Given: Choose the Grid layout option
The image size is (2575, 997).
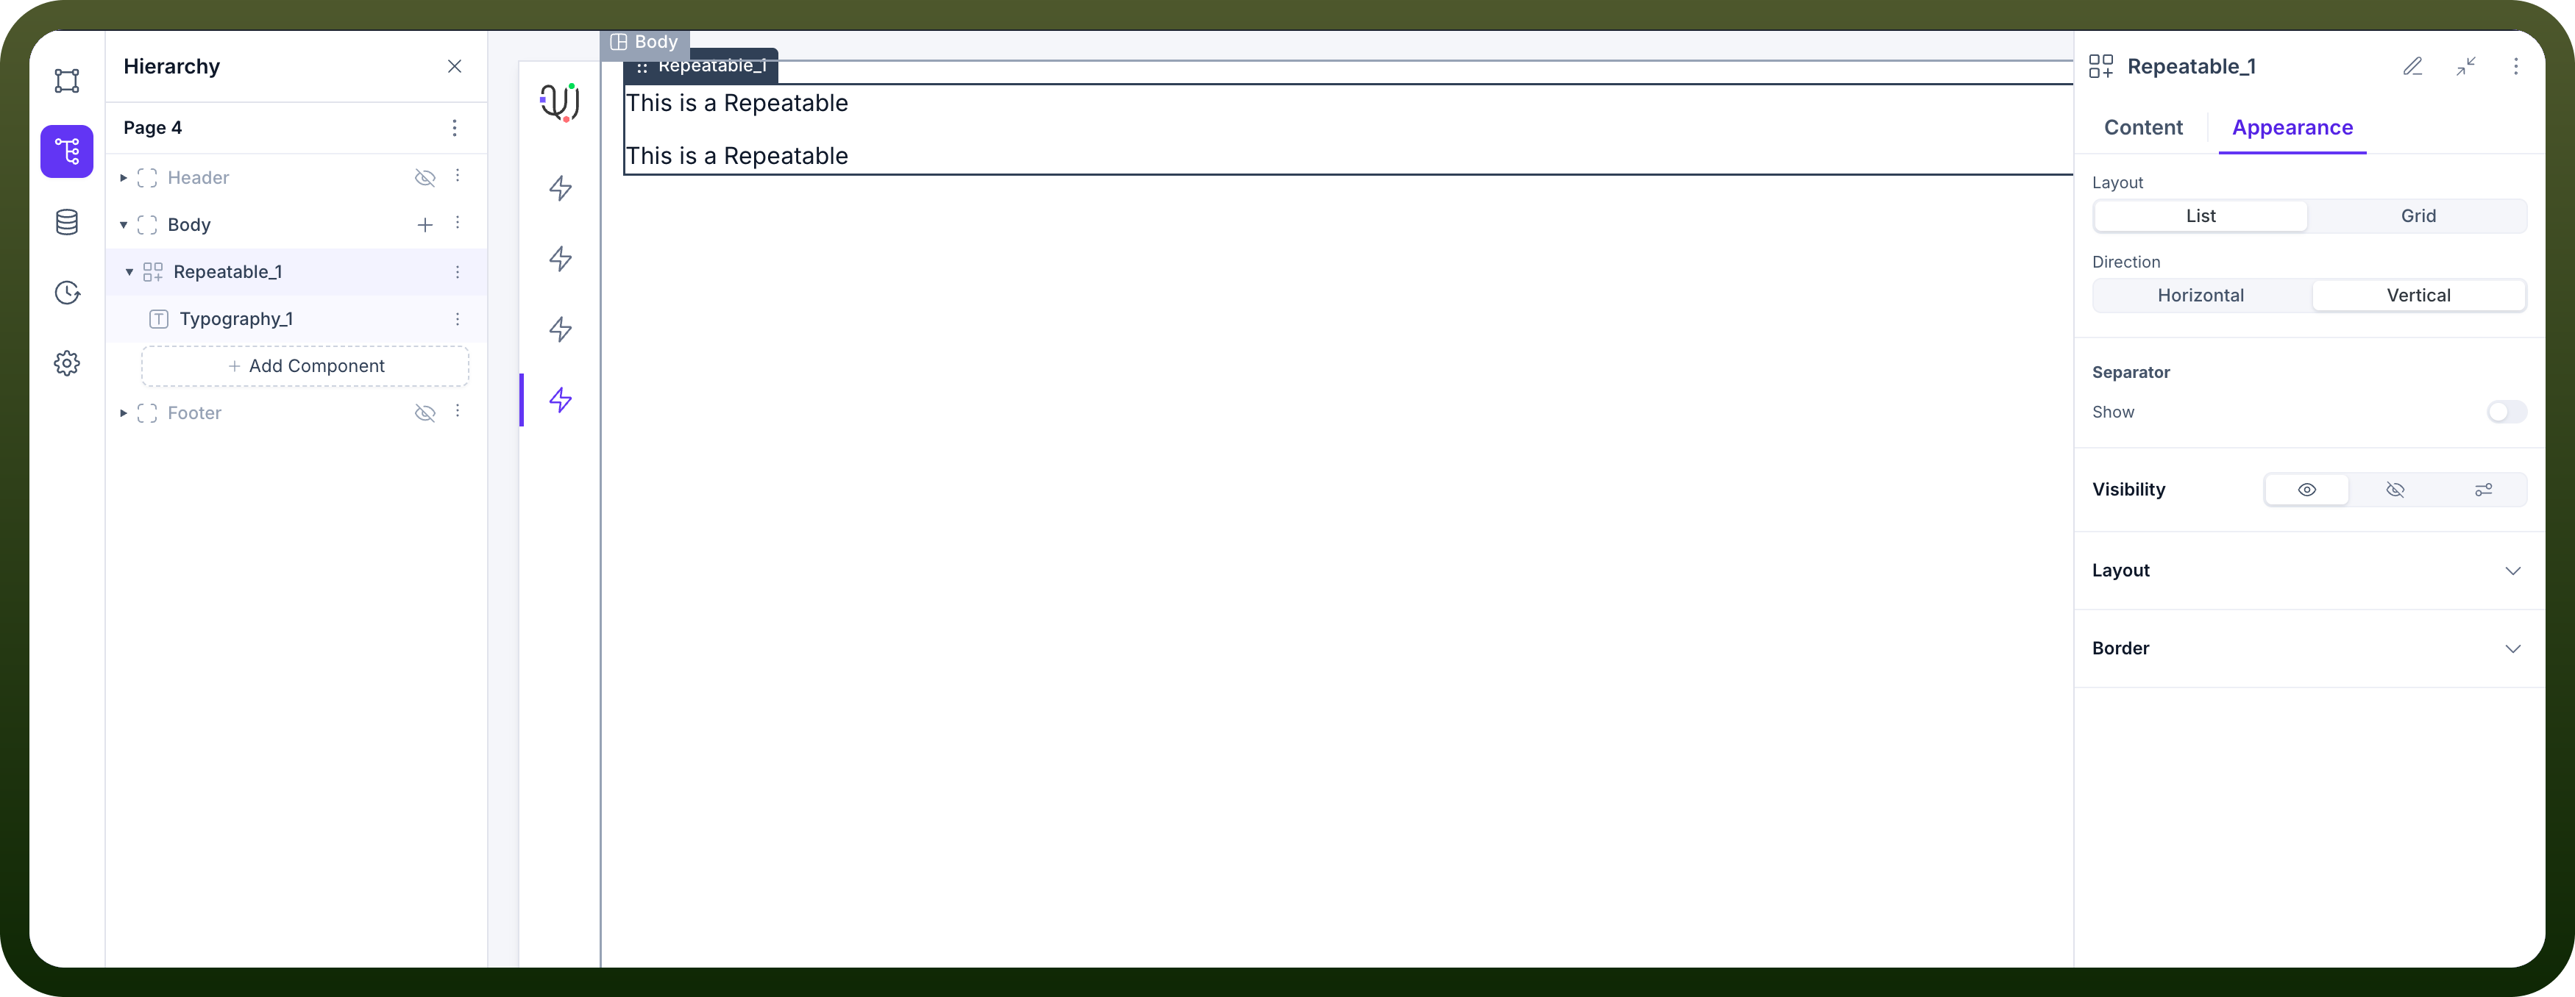Looking at the screenshot, I should point(2418,215).
